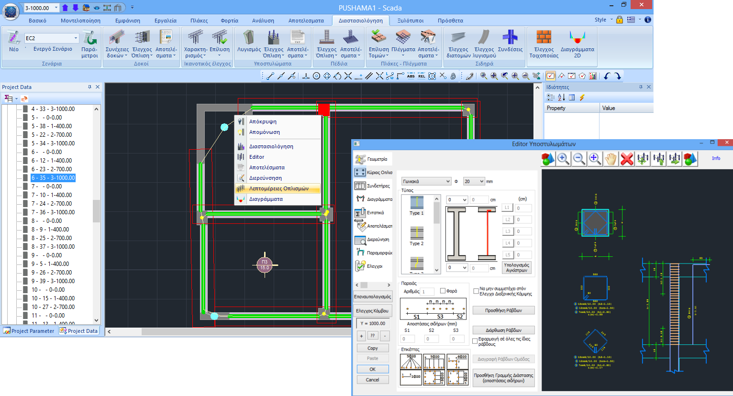Open Παράμετροι scenario parameters
733x396 pixels.
[89, 44]
